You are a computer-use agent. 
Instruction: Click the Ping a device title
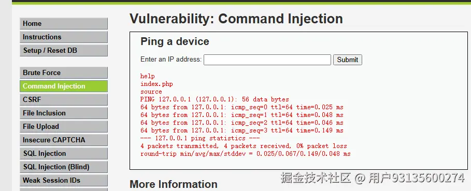[175, 41]
